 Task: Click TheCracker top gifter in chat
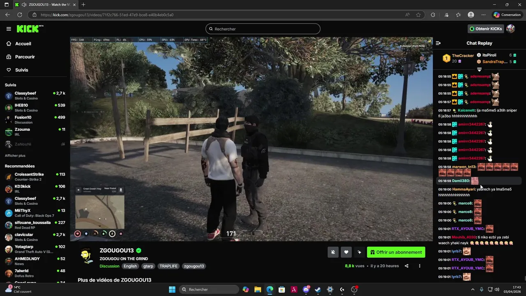coord(463,55)
